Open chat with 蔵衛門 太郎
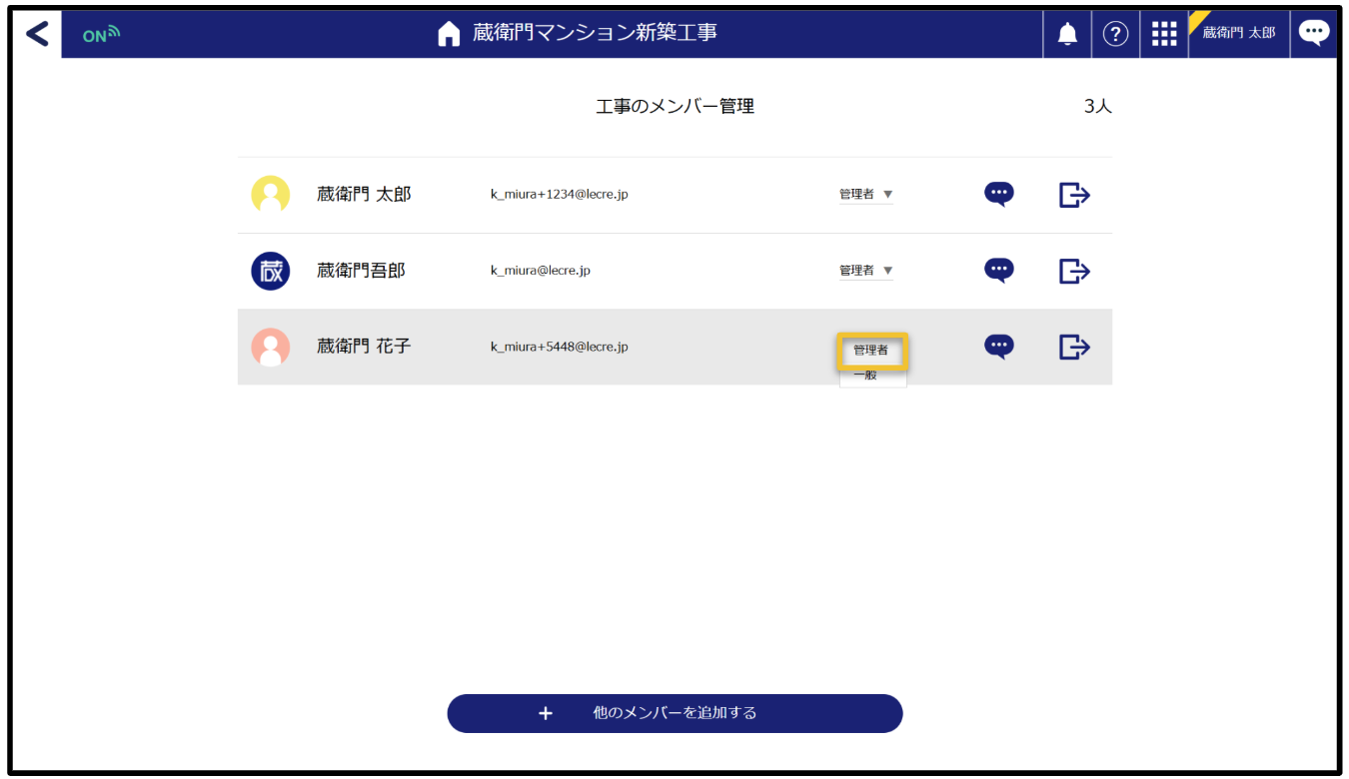This screenshot has width=1349, height=779. point(998,194)
